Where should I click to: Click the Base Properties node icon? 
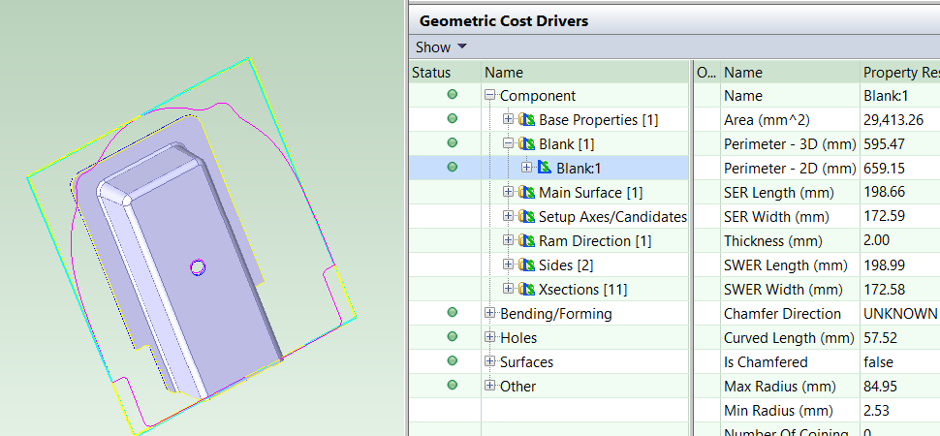click(x=527, y=120)
